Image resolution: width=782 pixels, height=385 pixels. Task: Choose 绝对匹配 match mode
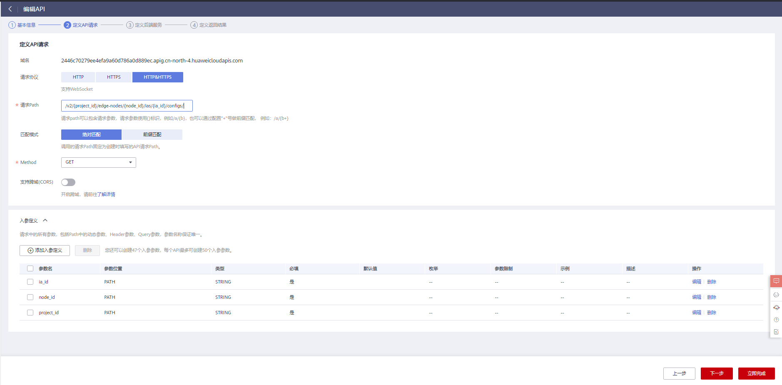coord(91,134)
